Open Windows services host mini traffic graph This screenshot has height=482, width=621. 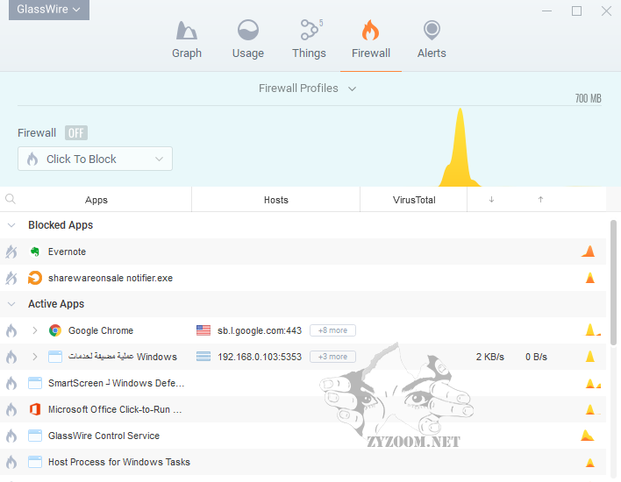pos(590,357)
